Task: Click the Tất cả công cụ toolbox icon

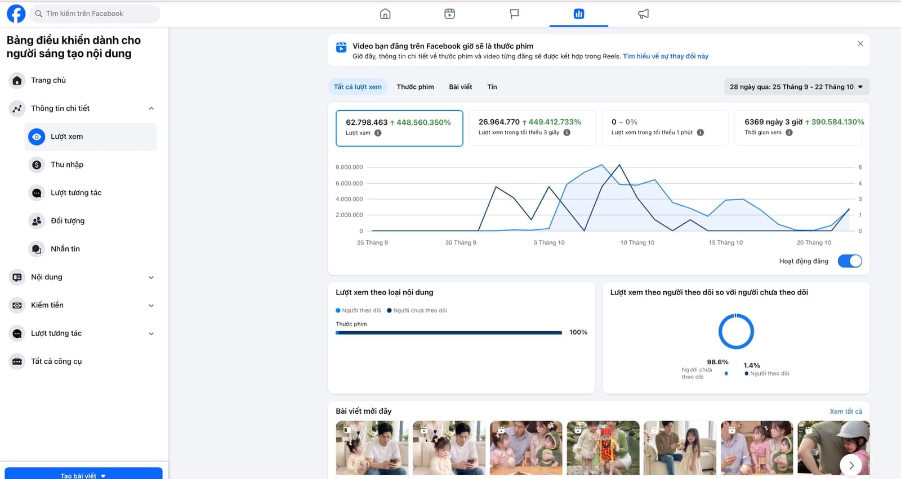Action: click(17, 361)
